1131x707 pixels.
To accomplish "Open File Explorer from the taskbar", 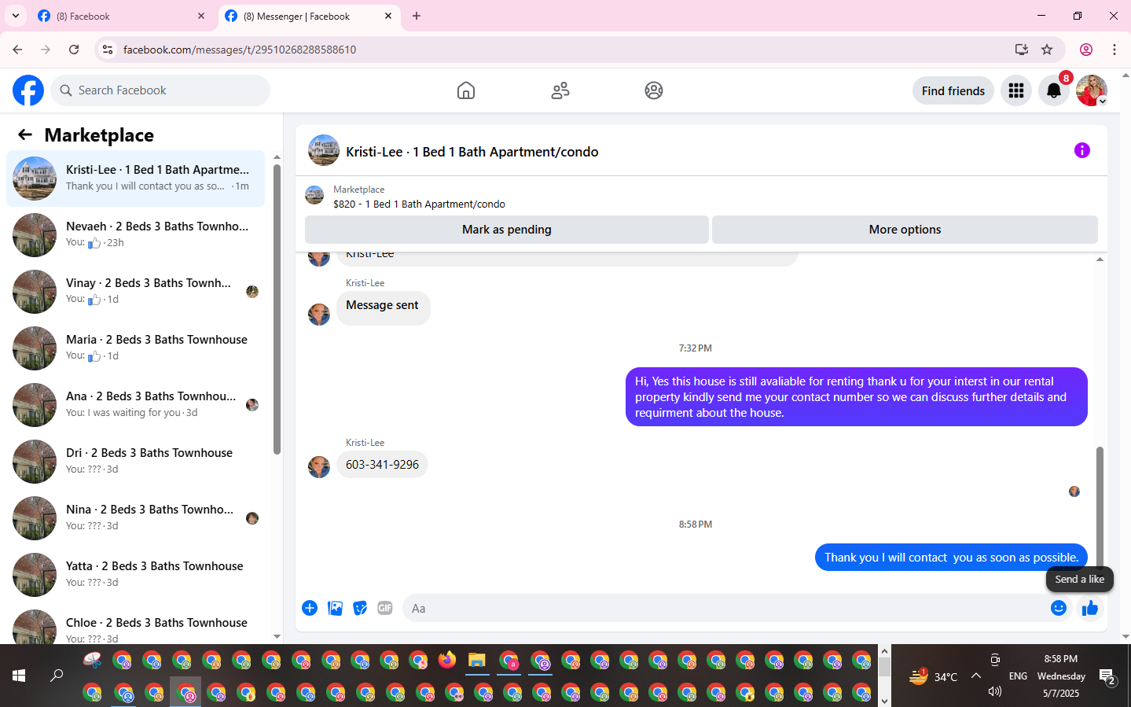I will (477, 660).
